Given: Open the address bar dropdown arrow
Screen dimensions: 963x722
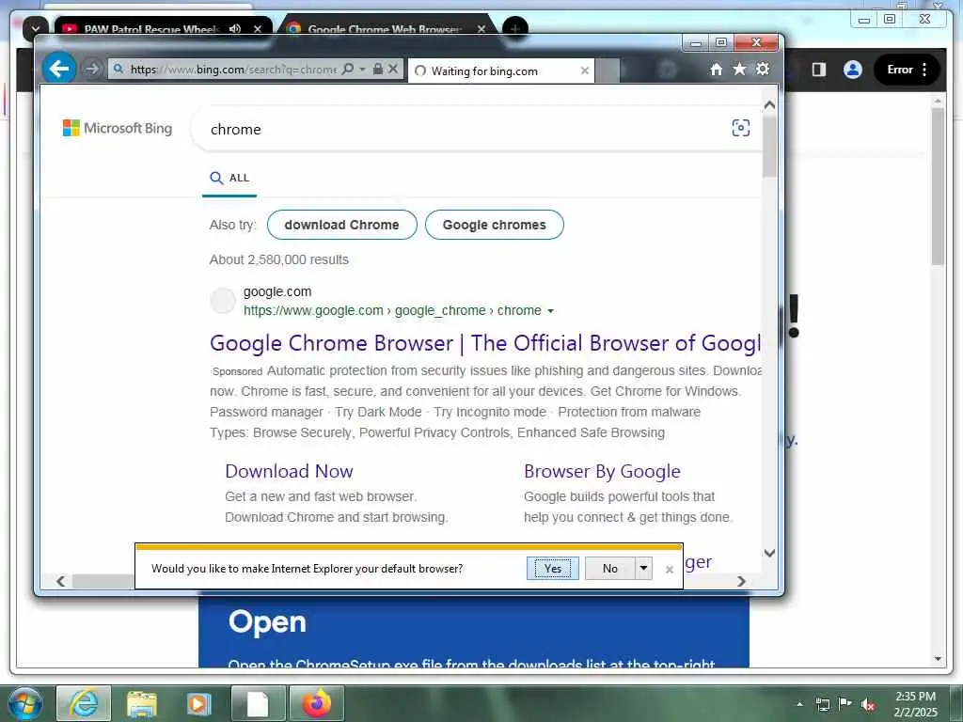Looking at the screenshot, I should [x=362, y=69].
